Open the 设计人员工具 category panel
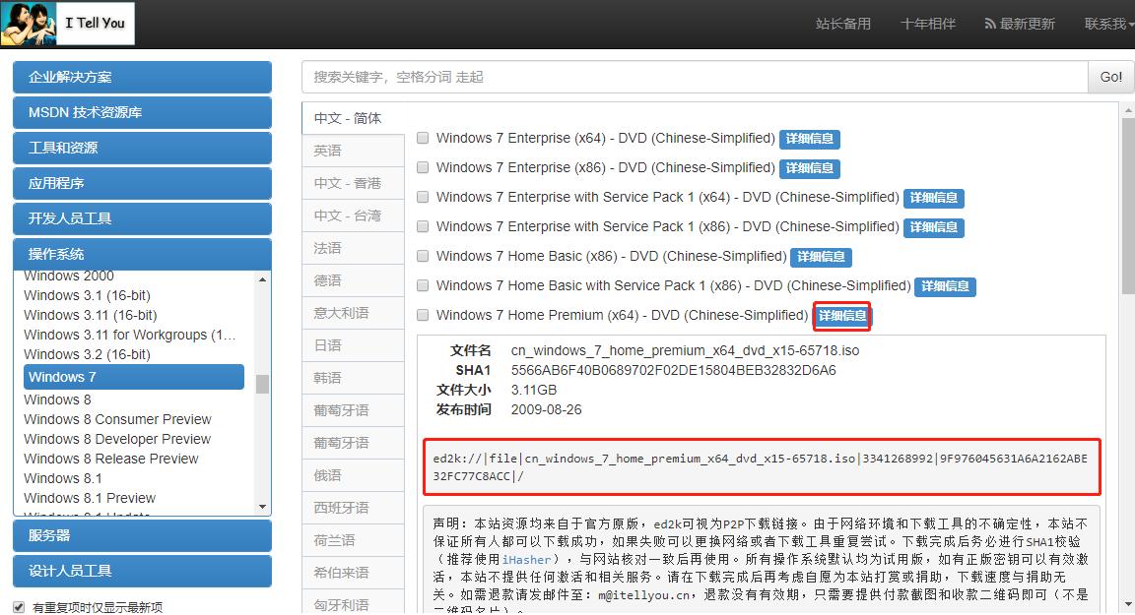The image size is (1135, 615). tap(142, 571)
